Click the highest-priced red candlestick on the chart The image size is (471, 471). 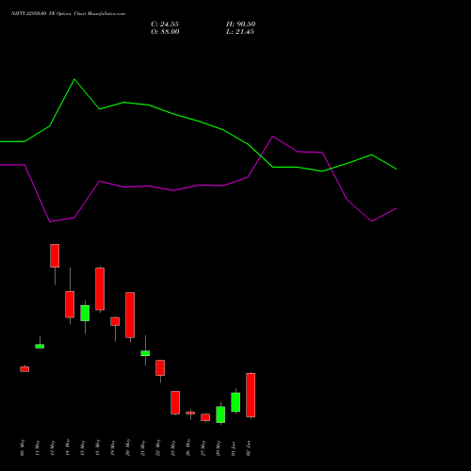point(55,255)
